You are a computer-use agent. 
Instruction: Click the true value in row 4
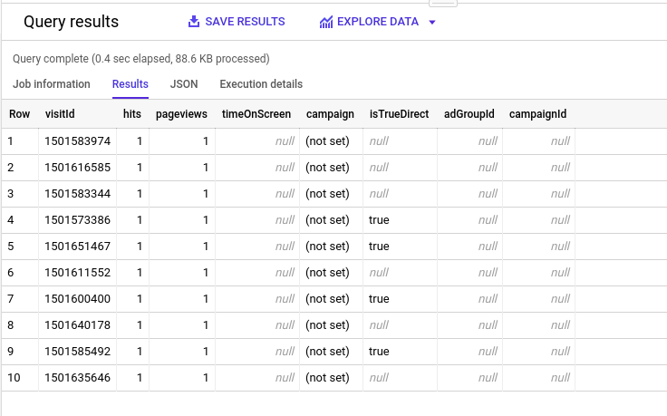click(x=379, y=220)
